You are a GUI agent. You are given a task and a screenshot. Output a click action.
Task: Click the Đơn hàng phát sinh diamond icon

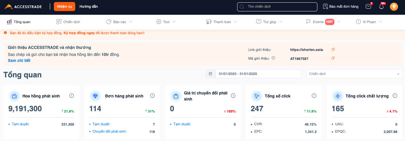tap(95, 96)
